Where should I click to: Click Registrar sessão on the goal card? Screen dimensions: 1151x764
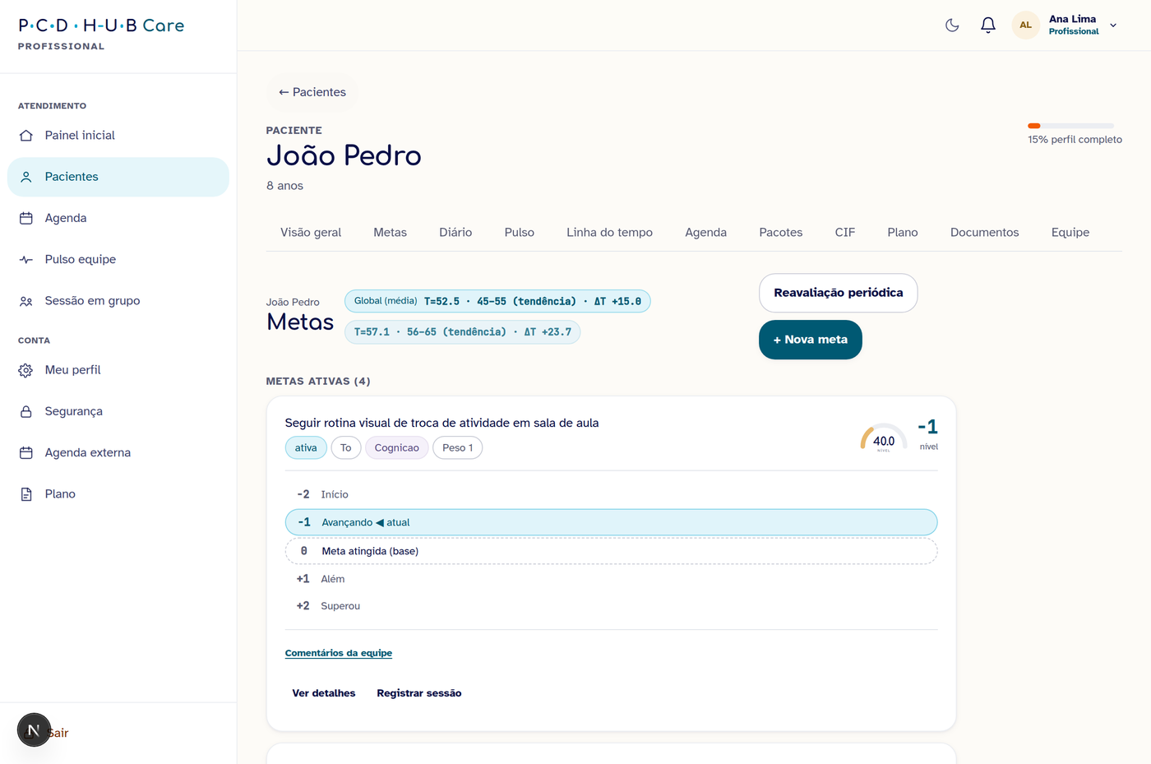click(419, 693)
